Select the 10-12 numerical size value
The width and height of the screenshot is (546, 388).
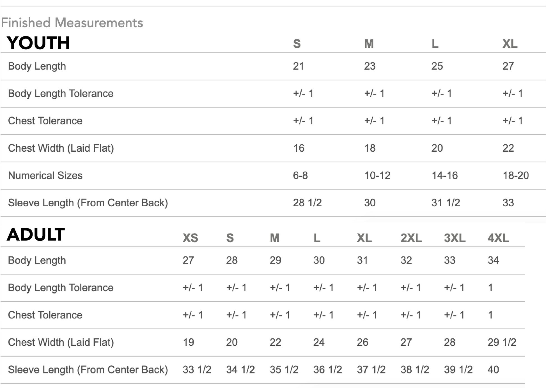377,175
